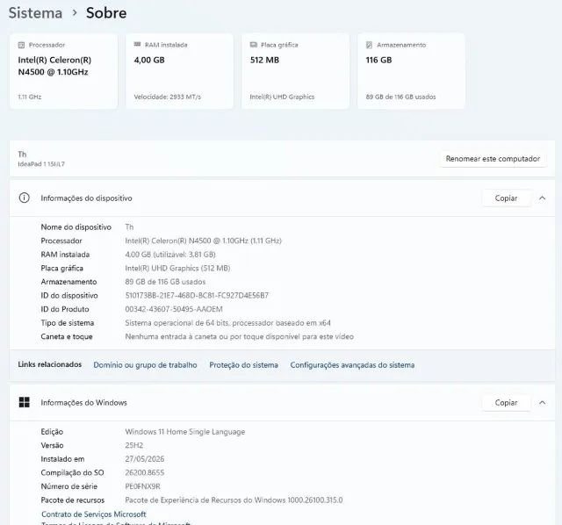Select the Armazenamento row value 89 GB de 116 GB usados
The width and height of the screenshot is (562, 525).
click(x=165, y=282)
